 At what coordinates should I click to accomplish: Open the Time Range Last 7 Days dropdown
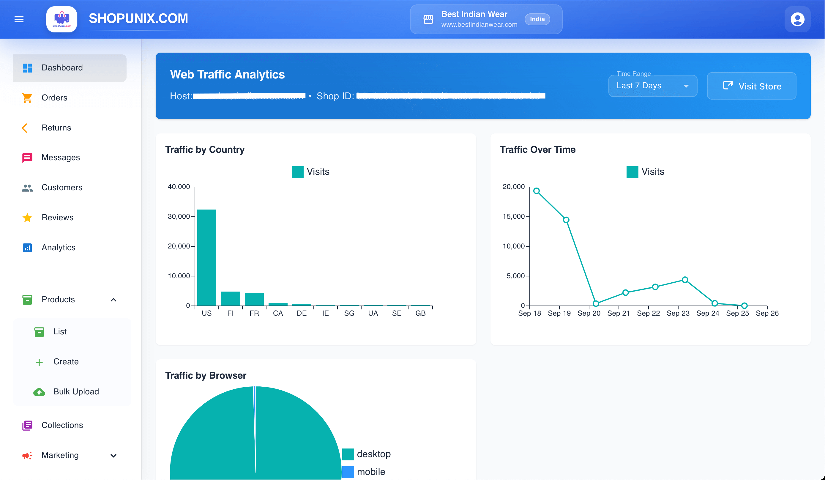tap(652, 86)
